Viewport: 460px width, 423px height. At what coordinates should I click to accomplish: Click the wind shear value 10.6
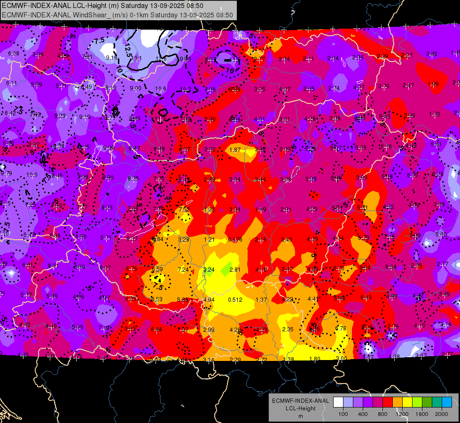161,89
